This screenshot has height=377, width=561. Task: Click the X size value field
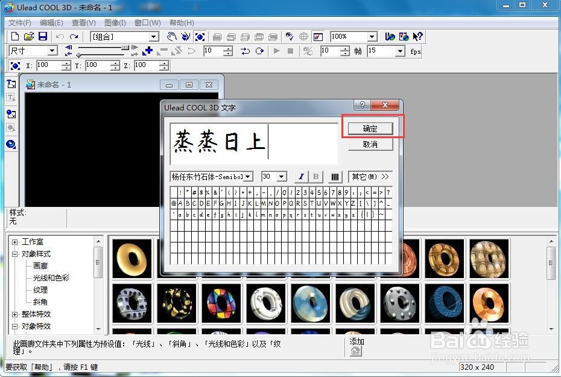tap(49, 66)
